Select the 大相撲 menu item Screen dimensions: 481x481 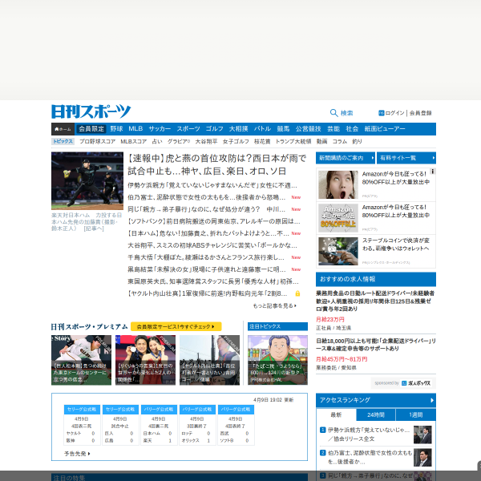tap(238, 129)
